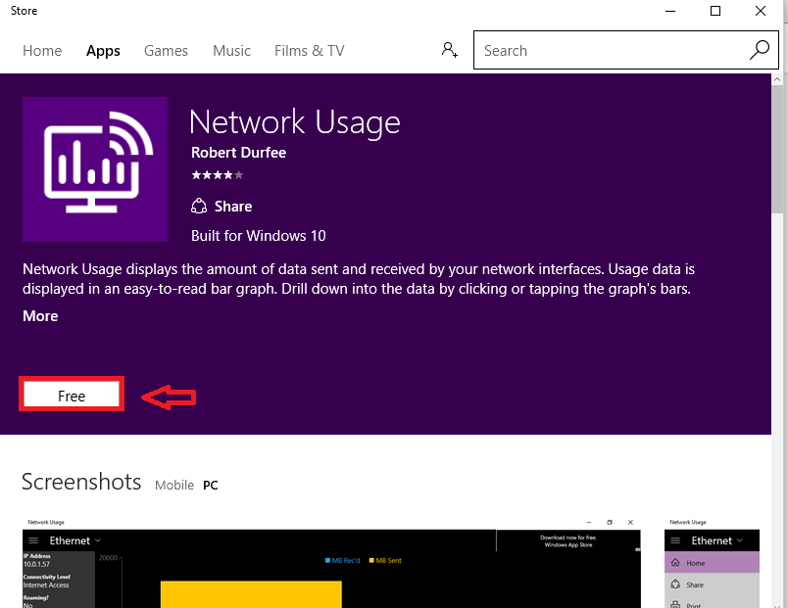Maximize the Store window
The width and height of the screenshot is (788, 608).
pyautogui.click(x=715, y=11)
